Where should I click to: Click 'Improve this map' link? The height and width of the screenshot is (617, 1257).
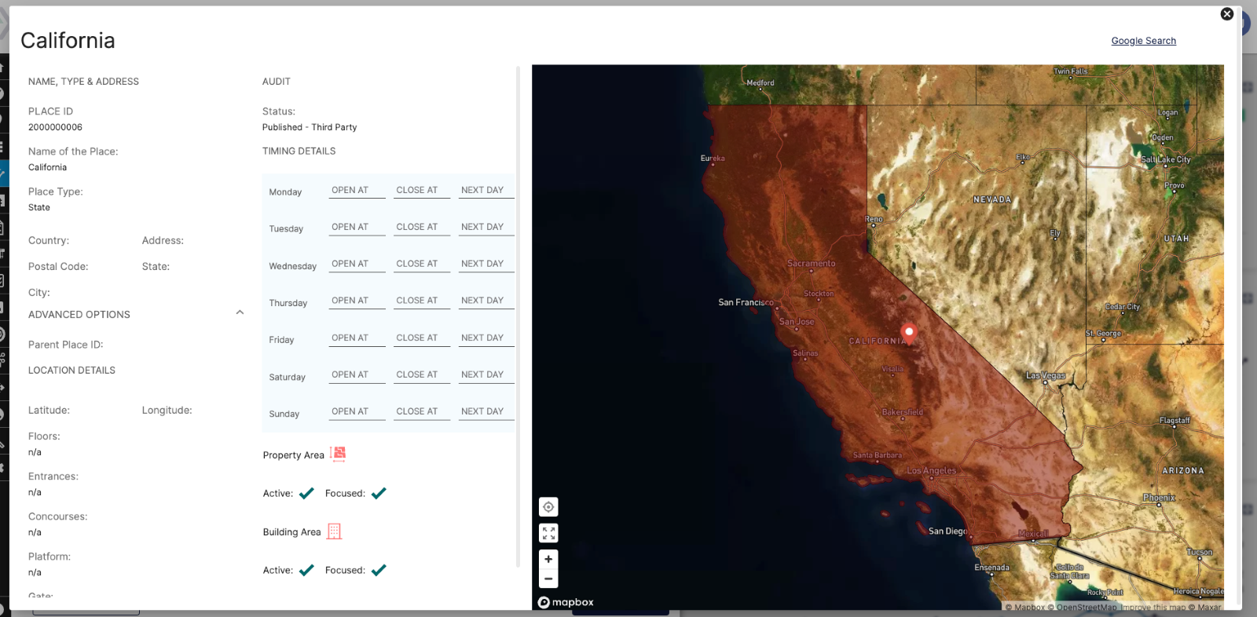pyautogui.click(x=1153, y=608)
